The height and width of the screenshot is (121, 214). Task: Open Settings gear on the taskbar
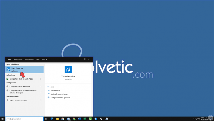(x=101, y=119)
